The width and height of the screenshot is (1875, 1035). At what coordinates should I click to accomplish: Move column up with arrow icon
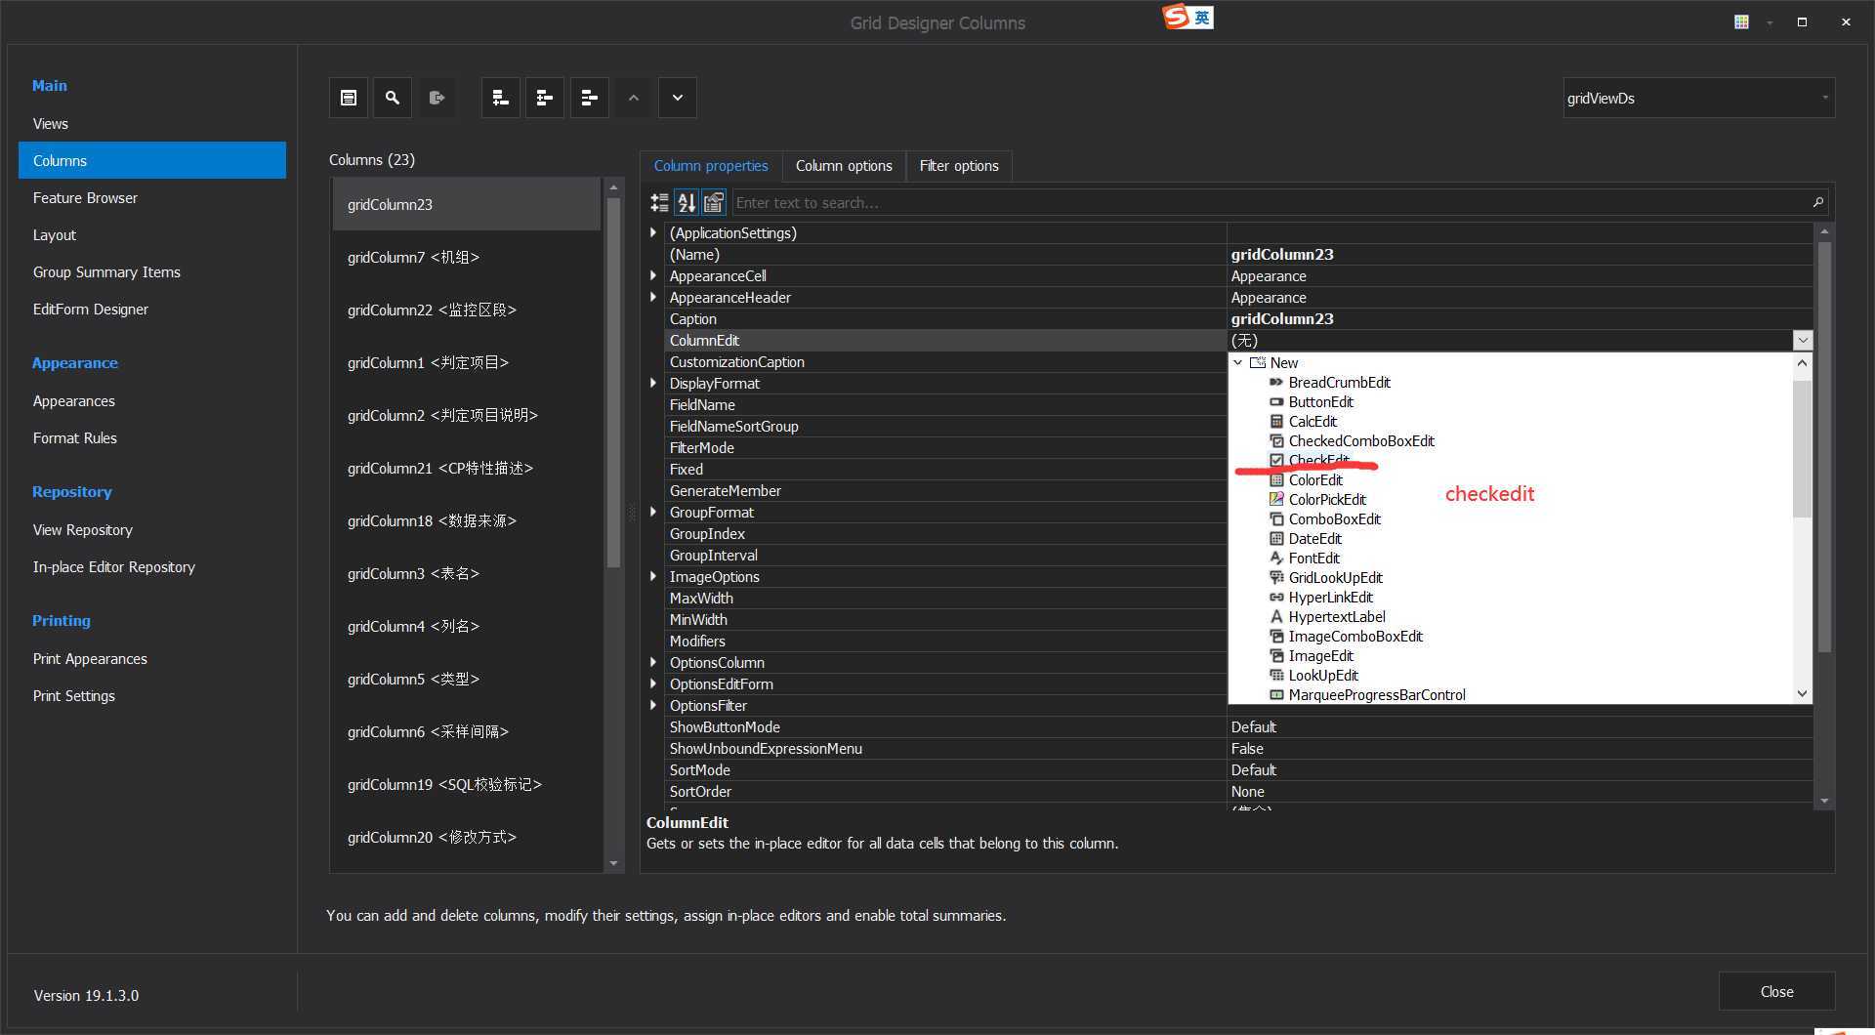click(x=634, y=98)
